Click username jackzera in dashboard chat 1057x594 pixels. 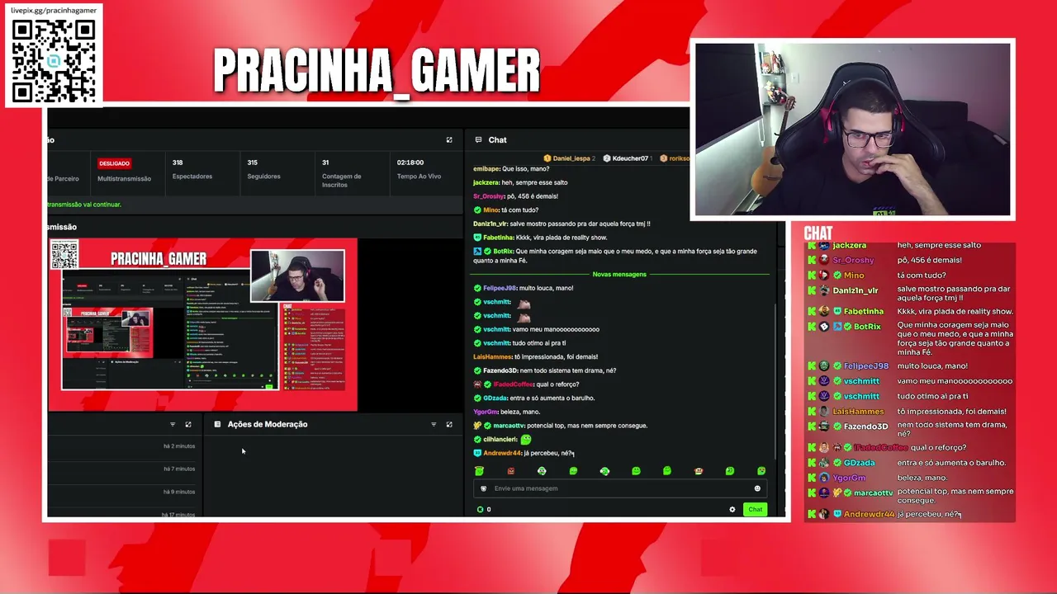point(486,182)
